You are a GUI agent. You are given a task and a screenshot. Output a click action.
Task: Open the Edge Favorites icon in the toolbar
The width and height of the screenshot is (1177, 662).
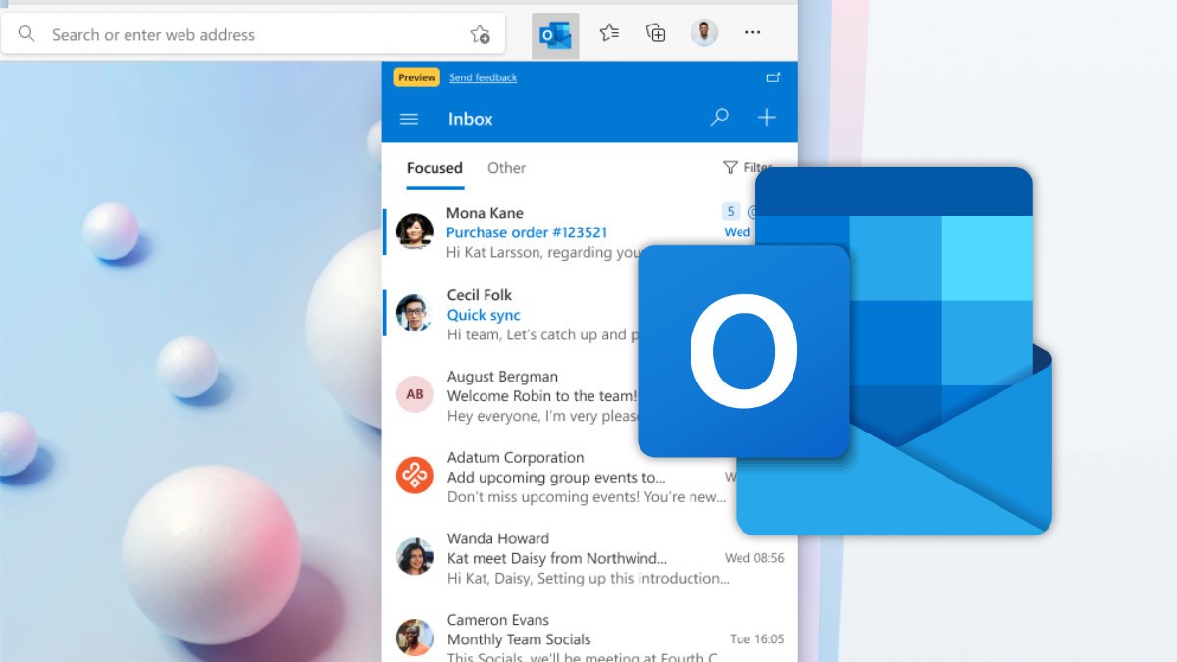tap(609, 32)
